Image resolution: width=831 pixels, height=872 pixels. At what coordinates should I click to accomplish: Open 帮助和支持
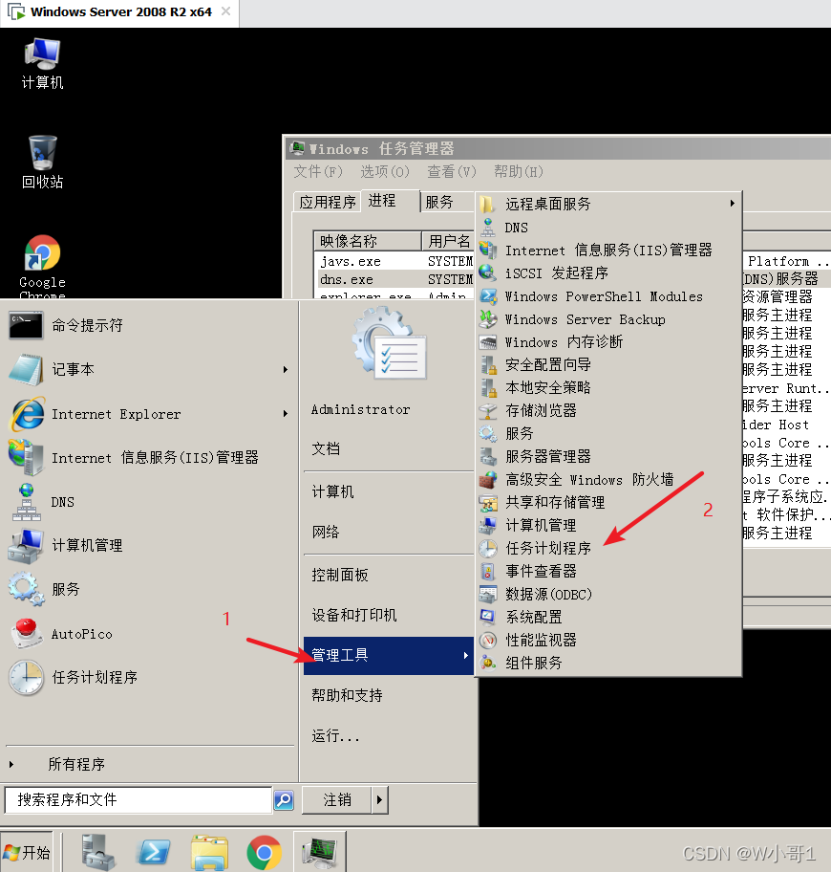346,695
